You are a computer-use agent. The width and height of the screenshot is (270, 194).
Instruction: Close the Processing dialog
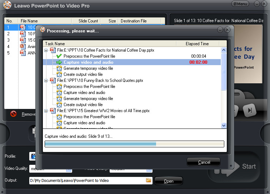227,30
